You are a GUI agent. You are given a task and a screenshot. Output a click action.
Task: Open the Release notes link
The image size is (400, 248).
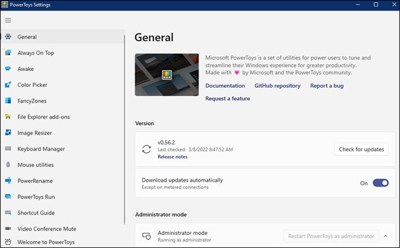coord(172,157)
